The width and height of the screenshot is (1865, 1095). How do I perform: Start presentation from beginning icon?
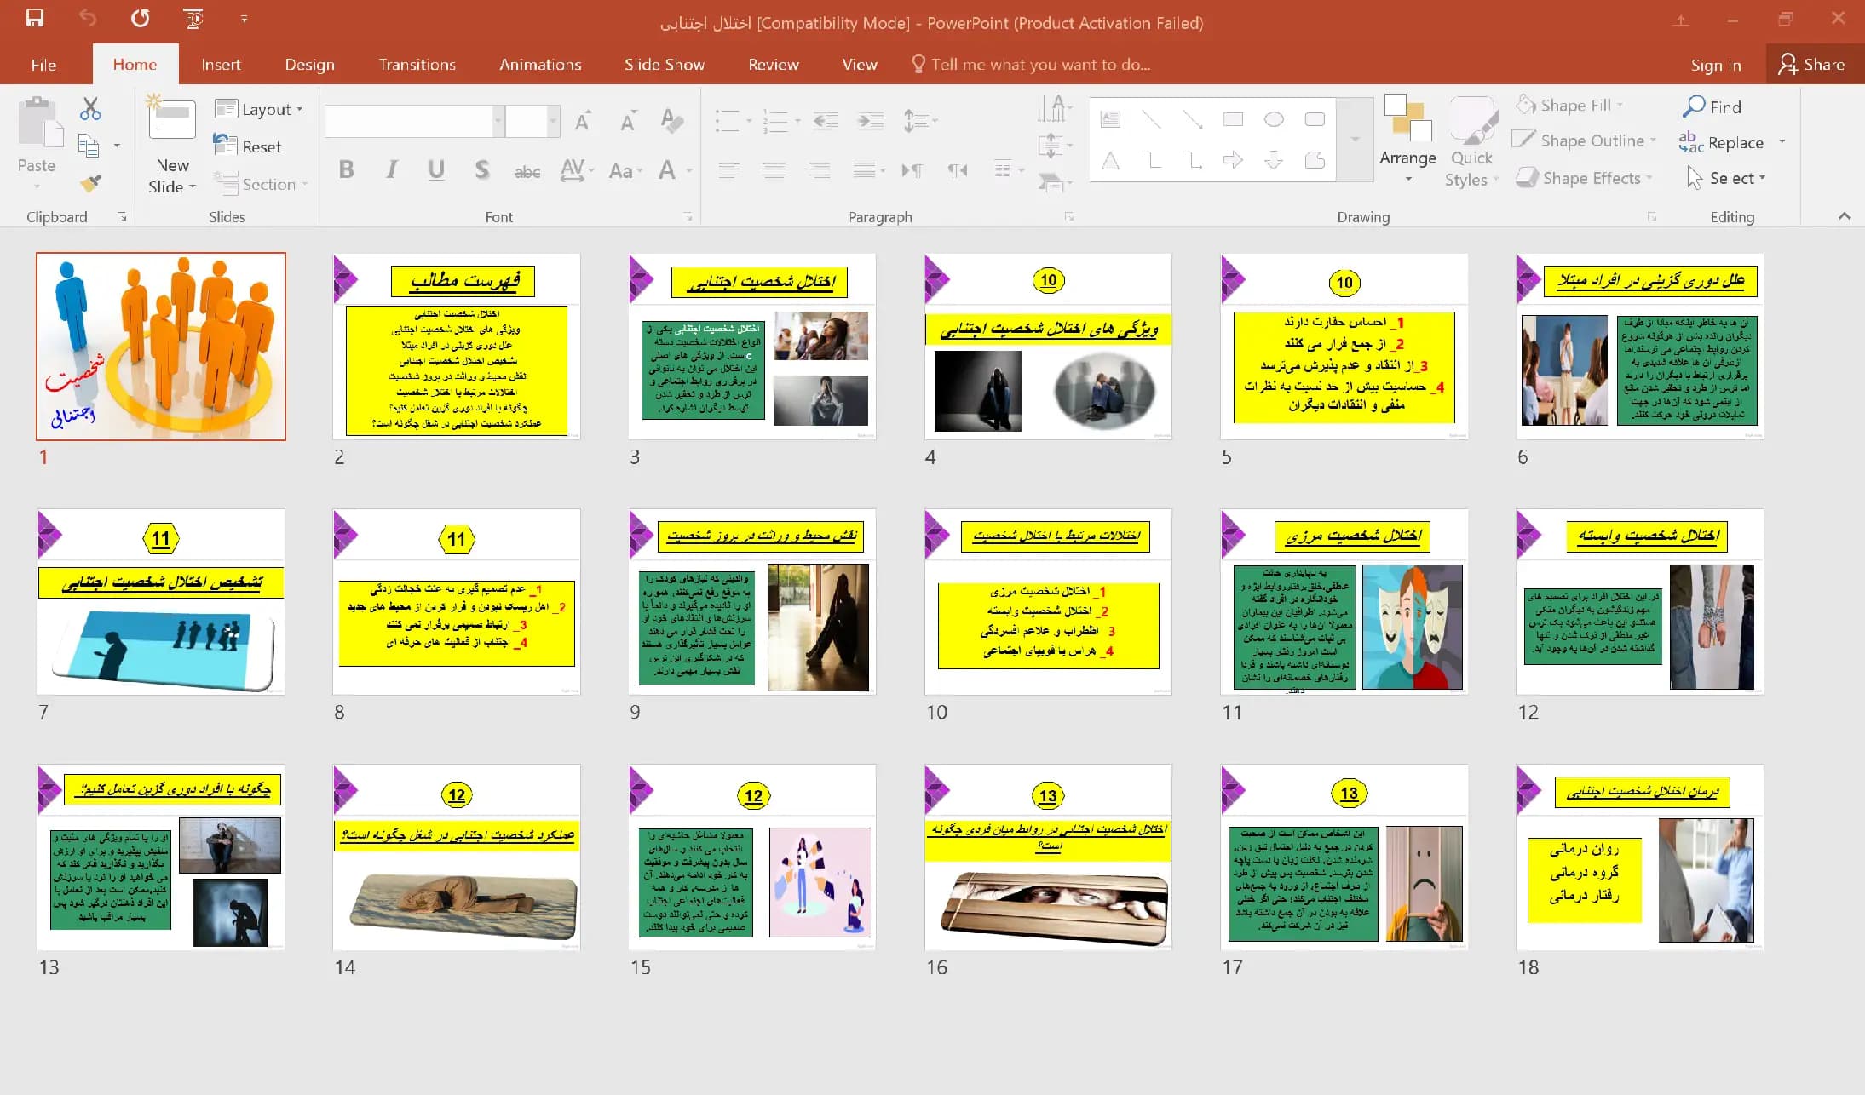pyautogui.click(x=193, y=18)
